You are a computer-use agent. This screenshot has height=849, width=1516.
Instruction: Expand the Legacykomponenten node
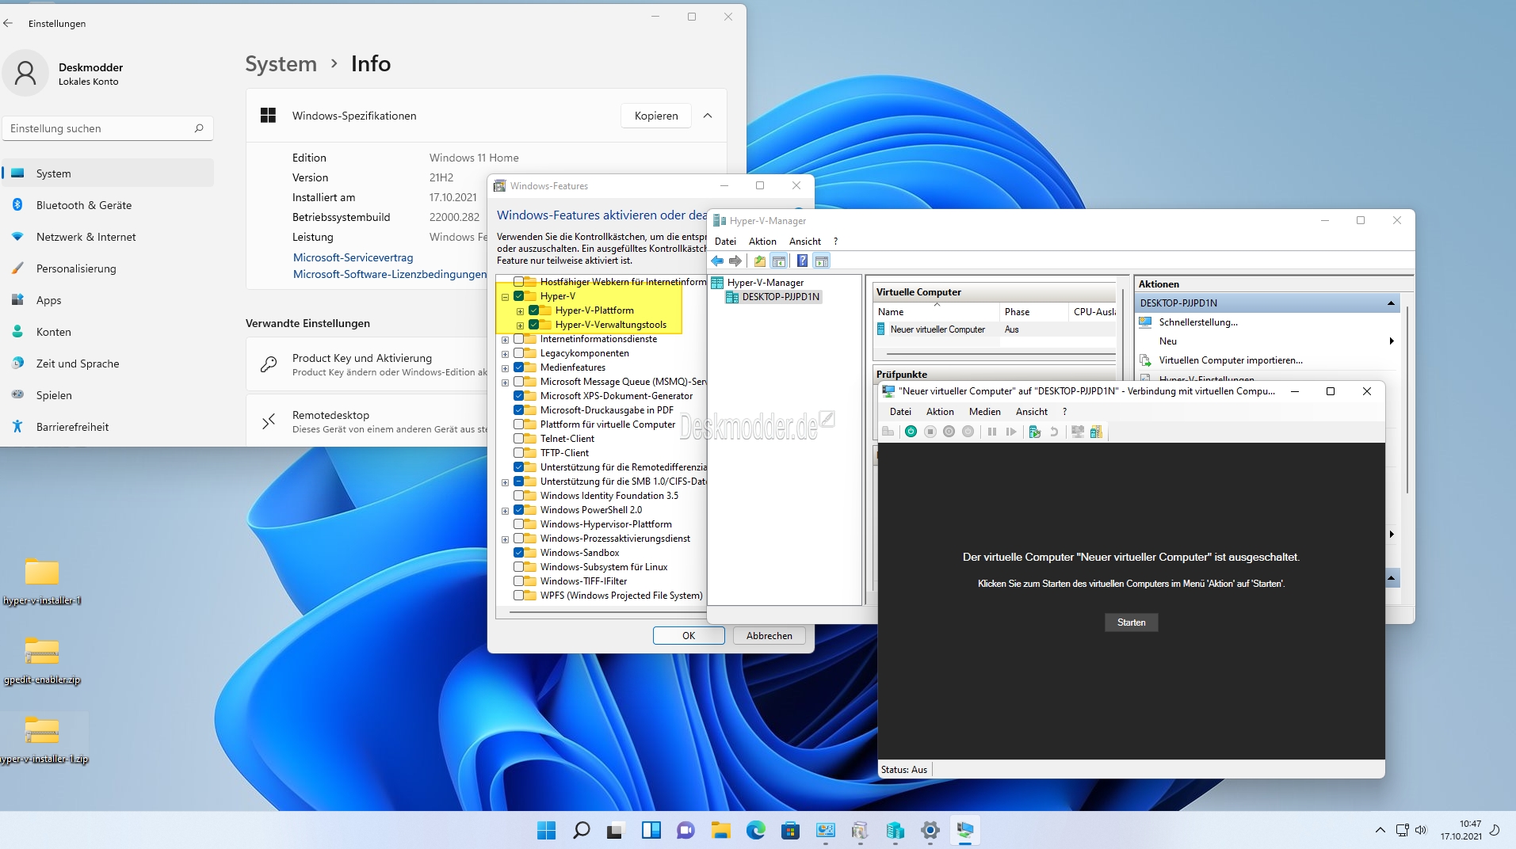pyautogui.click(x=505, y=354)
